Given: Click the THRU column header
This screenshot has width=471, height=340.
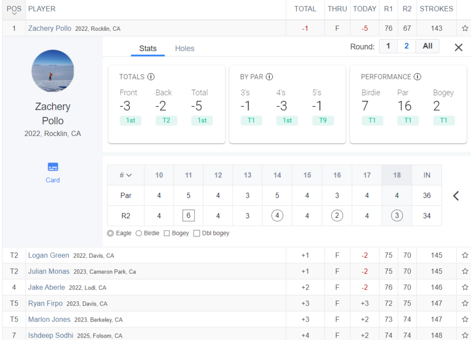Looking at the screenshot, I should (x=337, y=9).
